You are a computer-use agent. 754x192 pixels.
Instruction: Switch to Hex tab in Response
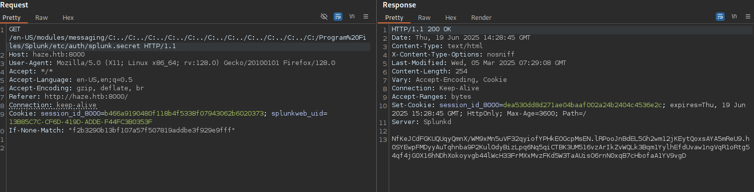click(451, 17)
